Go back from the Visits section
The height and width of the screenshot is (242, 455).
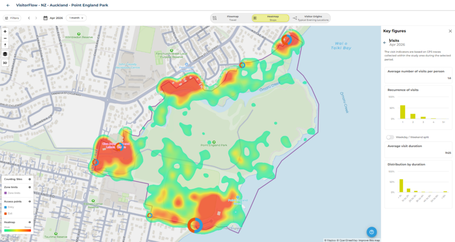[x=385, y=43]
